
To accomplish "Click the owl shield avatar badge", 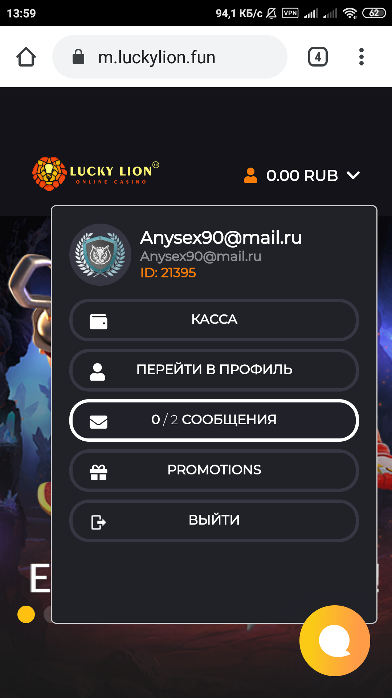I will (100, 254).
